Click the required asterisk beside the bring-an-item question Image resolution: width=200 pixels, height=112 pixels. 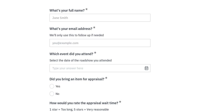pyautogui.click(x=106, y=78)
